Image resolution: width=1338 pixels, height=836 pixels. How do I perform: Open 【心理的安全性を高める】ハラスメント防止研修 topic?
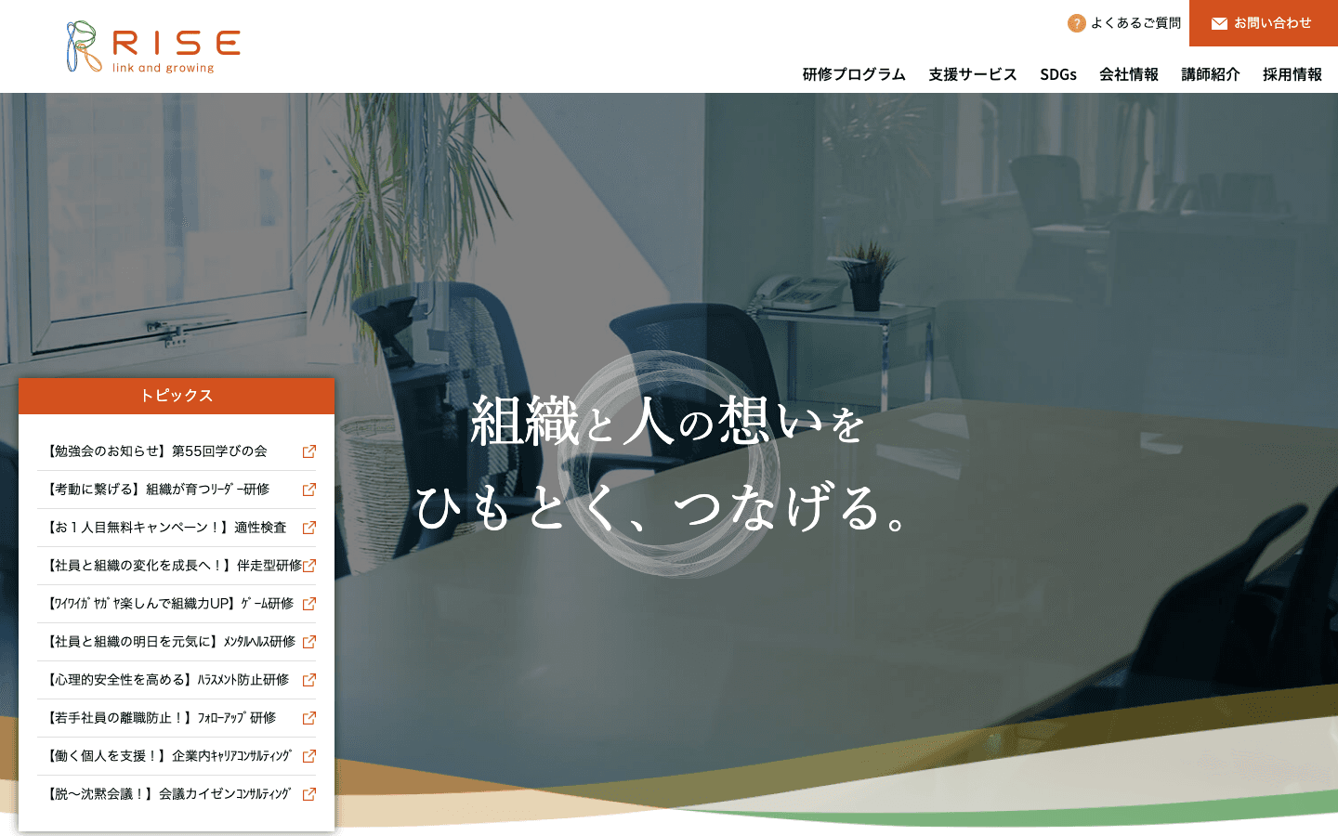(x=177, y=680)
